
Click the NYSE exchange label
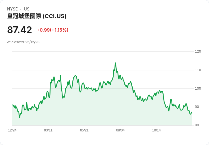tap(12, 9)
